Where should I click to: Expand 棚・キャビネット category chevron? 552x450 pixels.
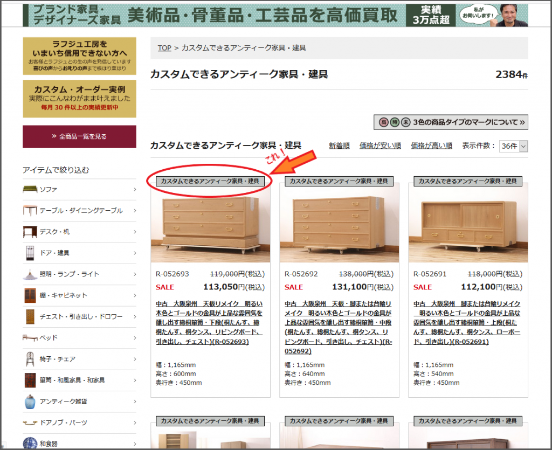[135, 295]
